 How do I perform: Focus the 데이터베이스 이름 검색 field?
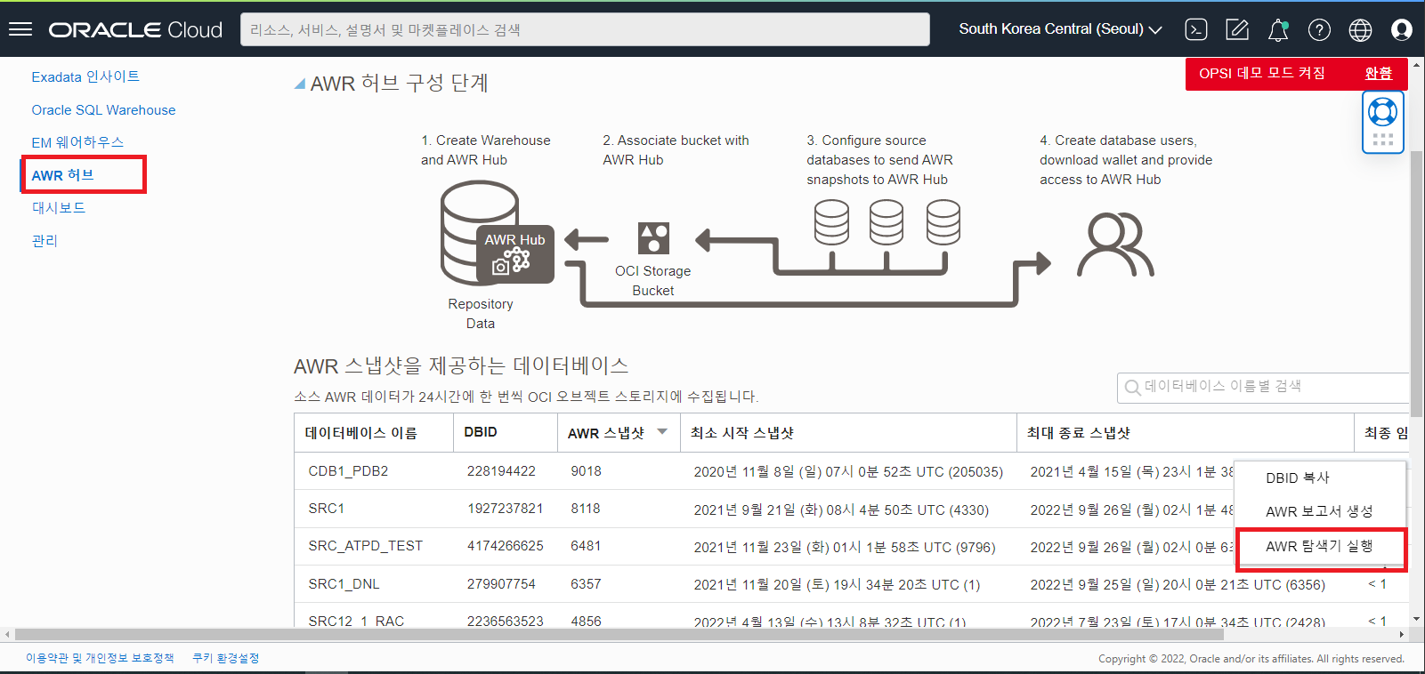[1263, 388]
